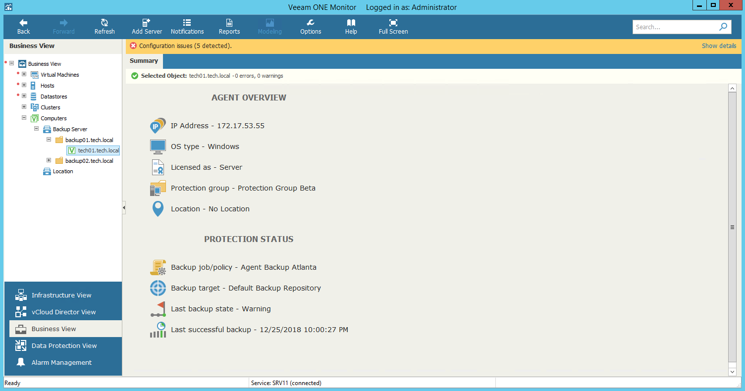745x391 pixels.
Task: Click the vertical scrollbar thumb
Action: 732,227
